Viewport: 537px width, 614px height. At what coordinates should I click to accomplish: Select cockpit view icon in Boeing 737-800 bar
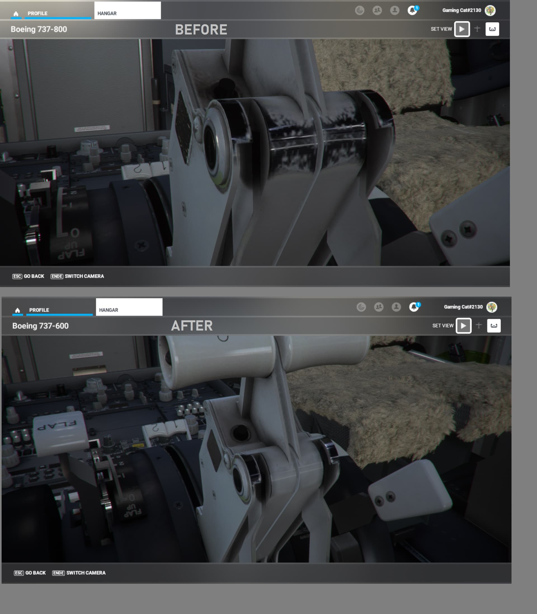click(x=492, y=29)
